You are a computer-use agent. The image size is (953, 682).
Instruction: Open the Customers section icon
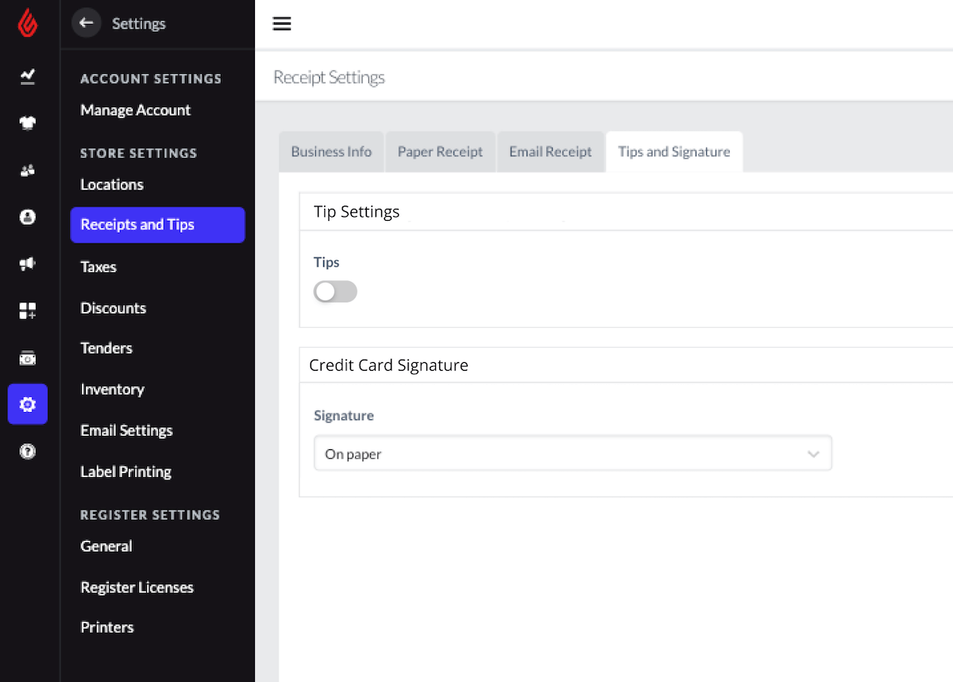tap(28, 170)
